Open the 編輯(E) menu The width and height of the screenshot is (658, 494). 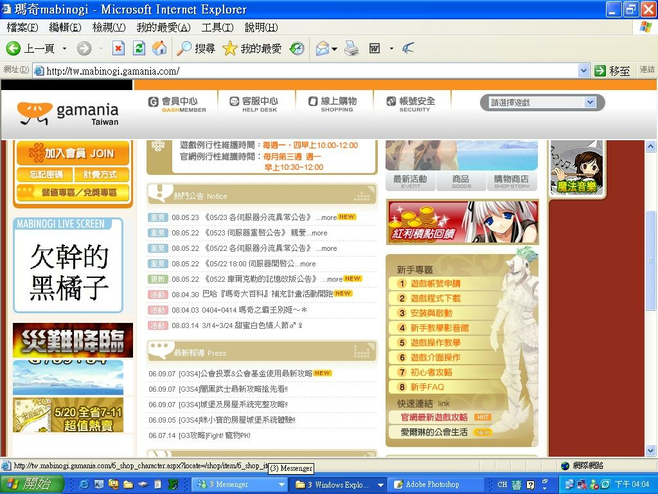point(65,28)
